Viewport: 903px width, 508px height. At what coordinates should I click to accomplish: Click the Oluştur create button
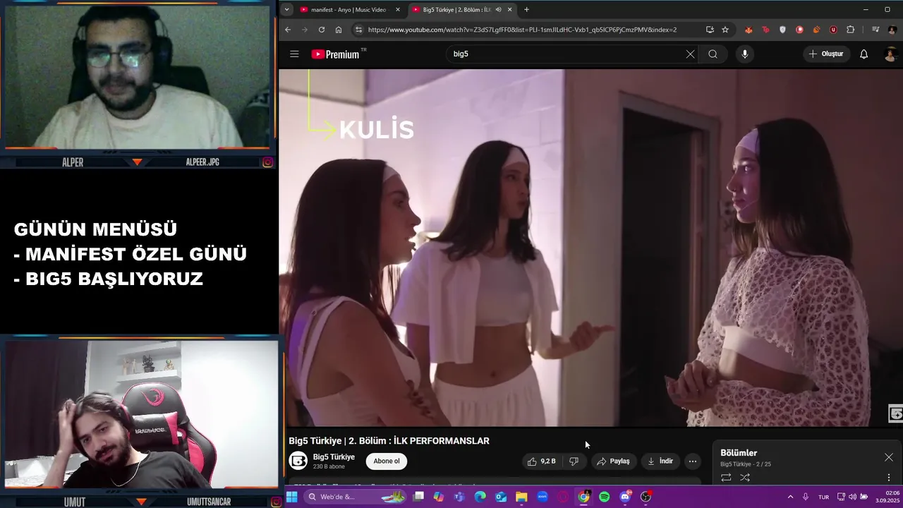pos(825,54)
